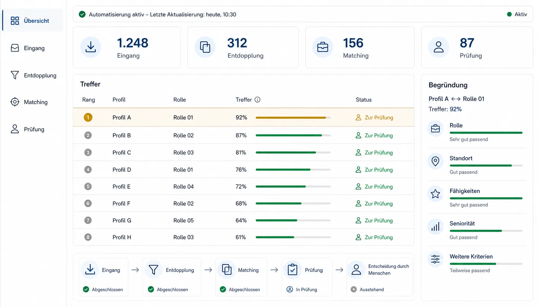Viewport: 538px width, 307px height.
Task: Click the copy icon in Matching pipeline step
Action: tap(226, 270)
